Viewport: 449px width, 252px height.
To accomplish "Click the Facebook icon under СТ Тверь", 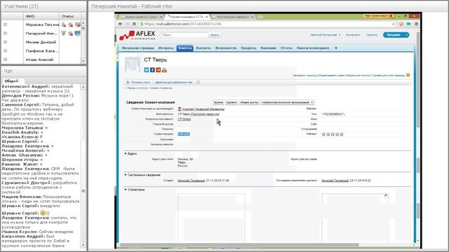I will point(152,70).
